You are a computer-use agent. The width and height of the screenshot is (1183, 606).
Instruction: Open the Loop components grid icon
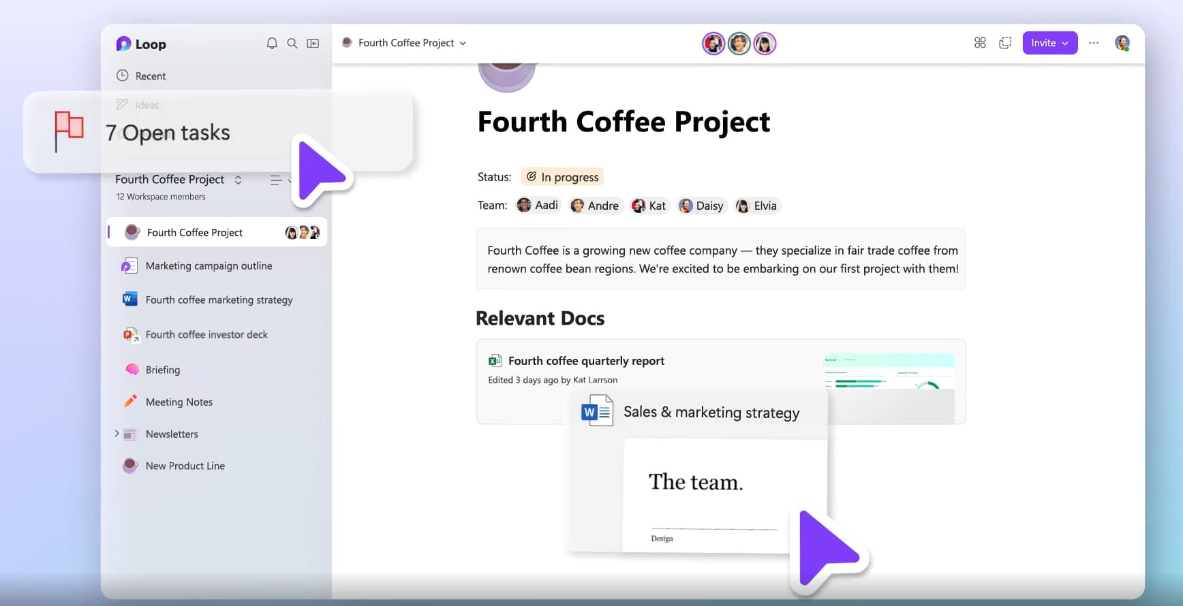click(x=980, y=43)
